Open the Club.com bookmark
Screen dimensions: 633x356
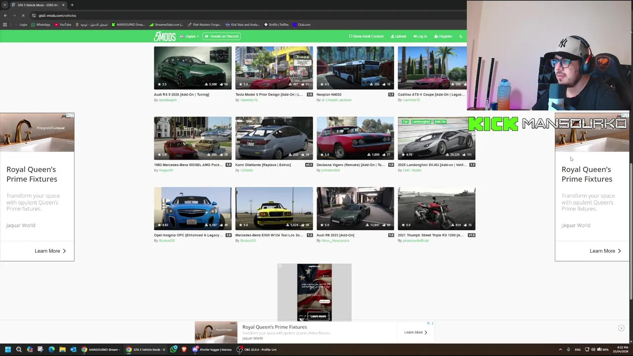[302, 24]
